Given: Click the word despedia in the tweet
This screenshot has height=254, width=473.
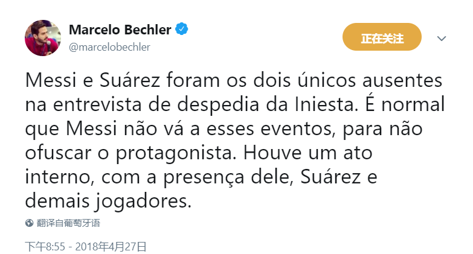Looking at the screenshot, I should tap(218, 105).
